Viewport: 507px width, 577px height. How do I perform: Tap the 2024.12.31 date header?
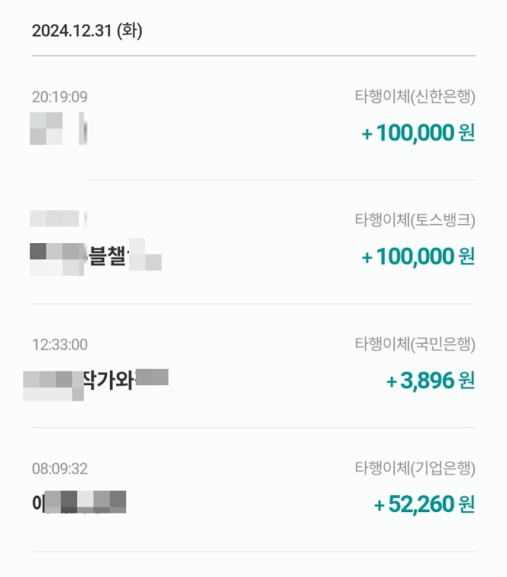coord(72,31)
